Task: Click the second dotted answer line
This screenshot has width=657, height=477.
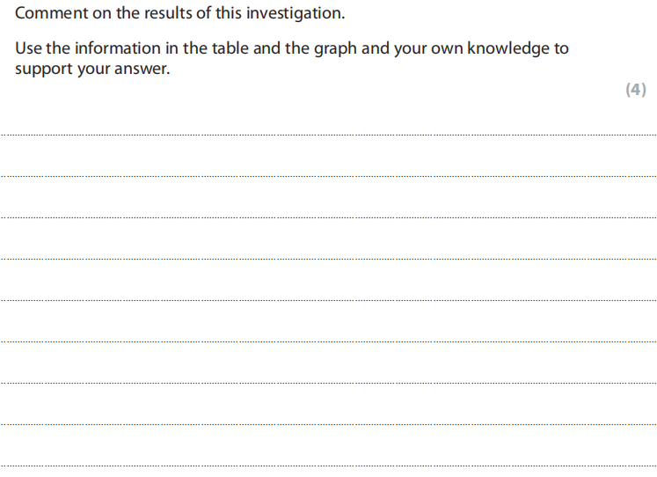Action: pyautogui.click(x=328, y=176)
